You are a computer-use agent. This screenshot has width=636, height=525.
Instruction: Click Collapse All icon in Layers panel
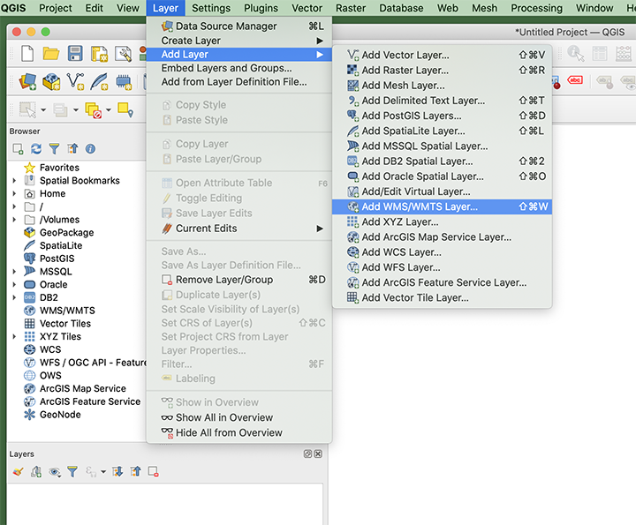click(x=136, y=471)
